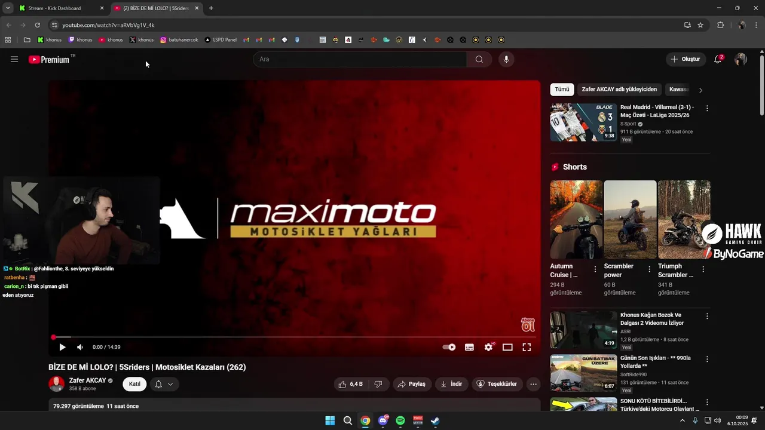Screen dimensions: 765x430
Task: Click Zafer AKCAY channel name
Action: 87,380
